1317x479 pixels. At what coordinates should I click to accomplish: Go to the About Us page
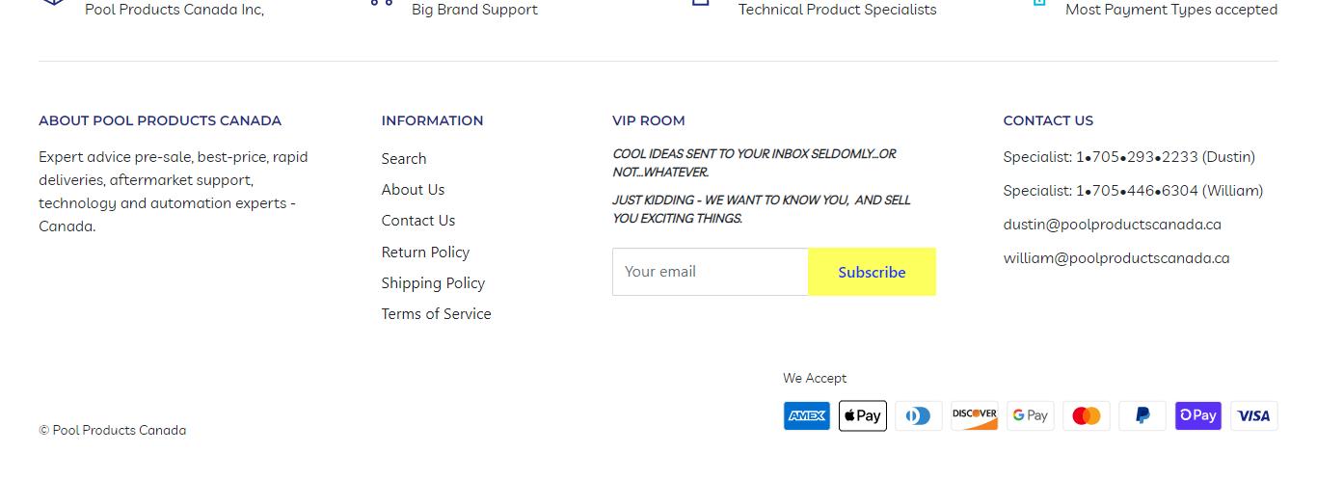tap(413, 190)
